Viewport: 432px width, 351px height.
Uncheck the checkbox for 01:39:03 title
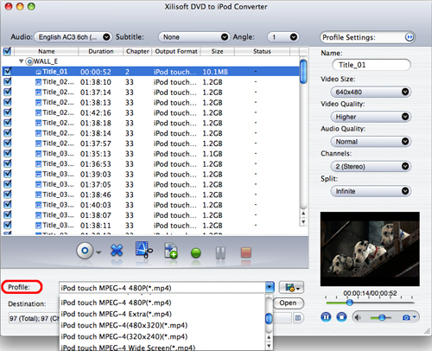click(x=8, y=174)
